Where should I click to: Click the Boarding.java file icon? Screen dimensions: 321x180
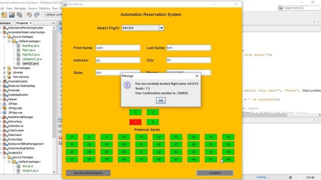(x=19, y=45)
